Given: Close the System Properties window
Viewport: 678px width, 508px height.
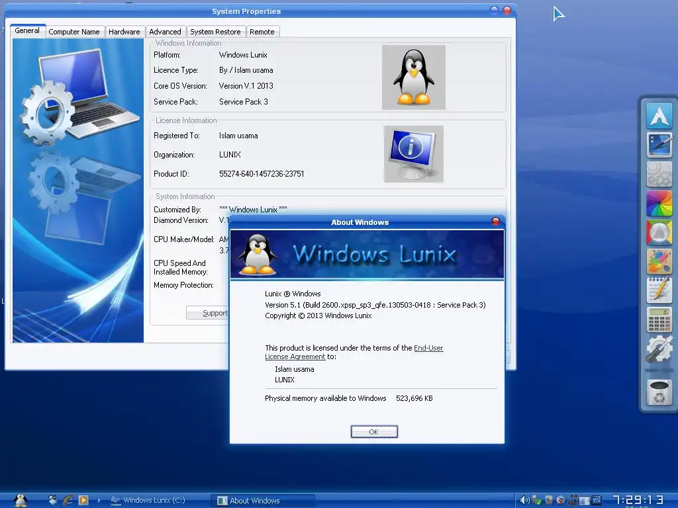Looking at the screenshot, I should 507,10.
